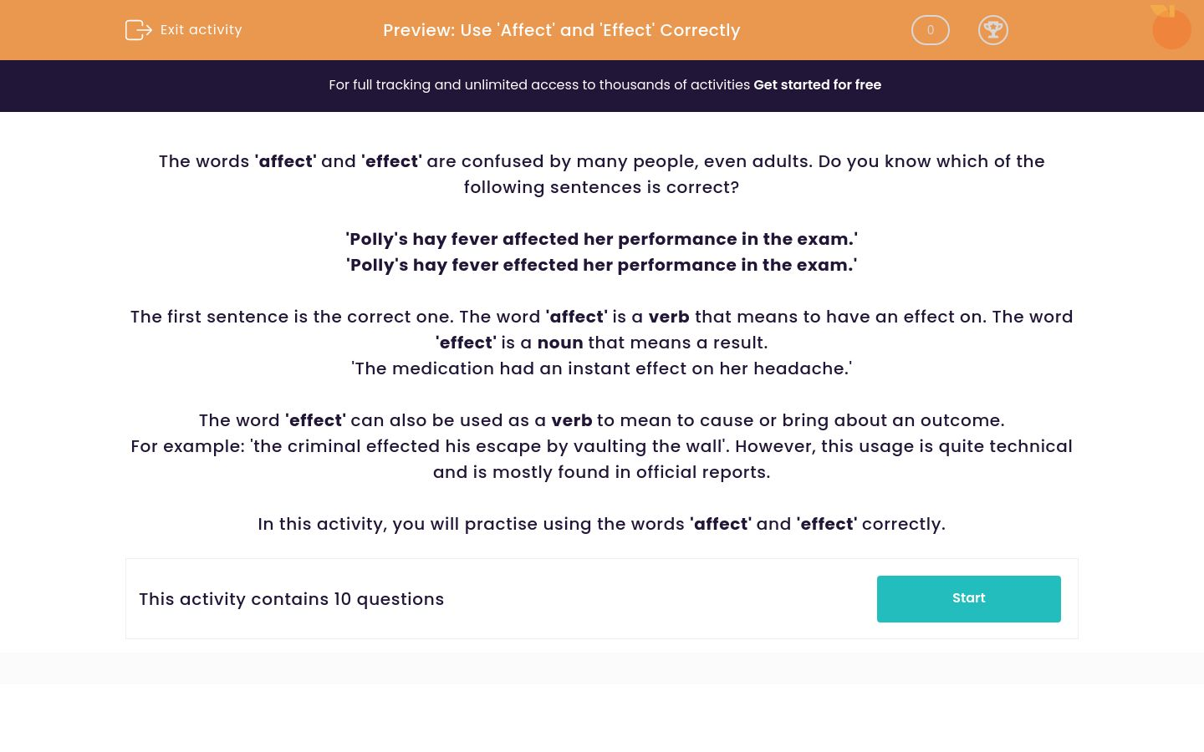Expand the dark announcement banner
The image size is (1204, 752).
[x=602, y=85]
